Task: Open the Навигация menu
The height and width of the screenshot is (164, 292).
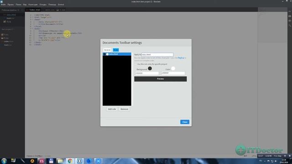Action: 33,5
